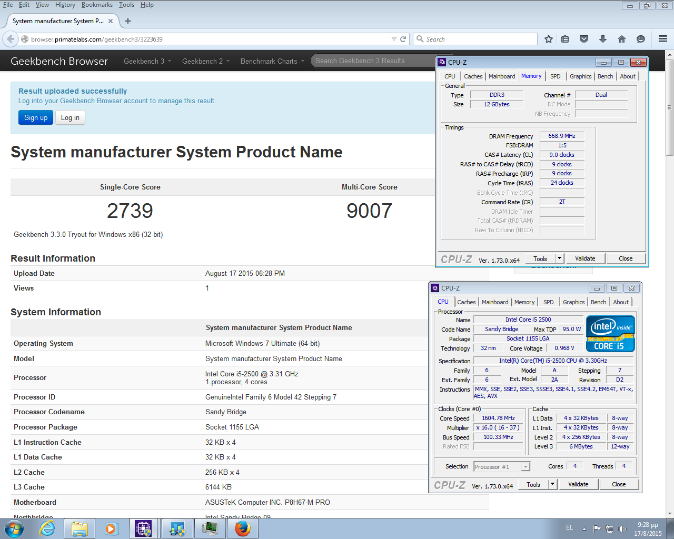Click the blue Sign up button

click(36, 117)
